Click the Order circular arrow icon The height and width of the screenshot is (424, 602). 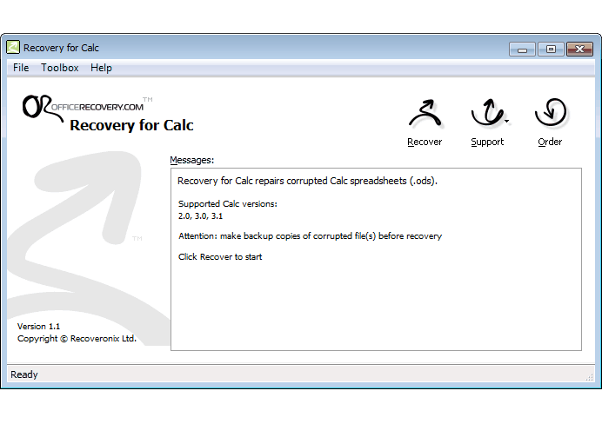pyautogui.click(x=550, y=112)
